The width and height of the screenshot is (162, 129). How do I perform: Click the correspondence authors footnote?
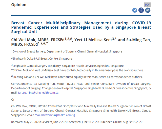(x=77, y=77)
